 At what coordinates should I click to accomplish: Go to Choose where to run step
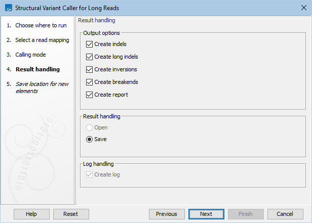tap(41, 25)
